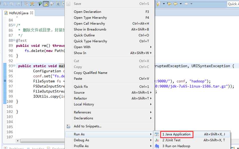Screen dimensions: 239x149
Task: Click the Java file icon on HdfsUtil tab
Action: [6, 13]
